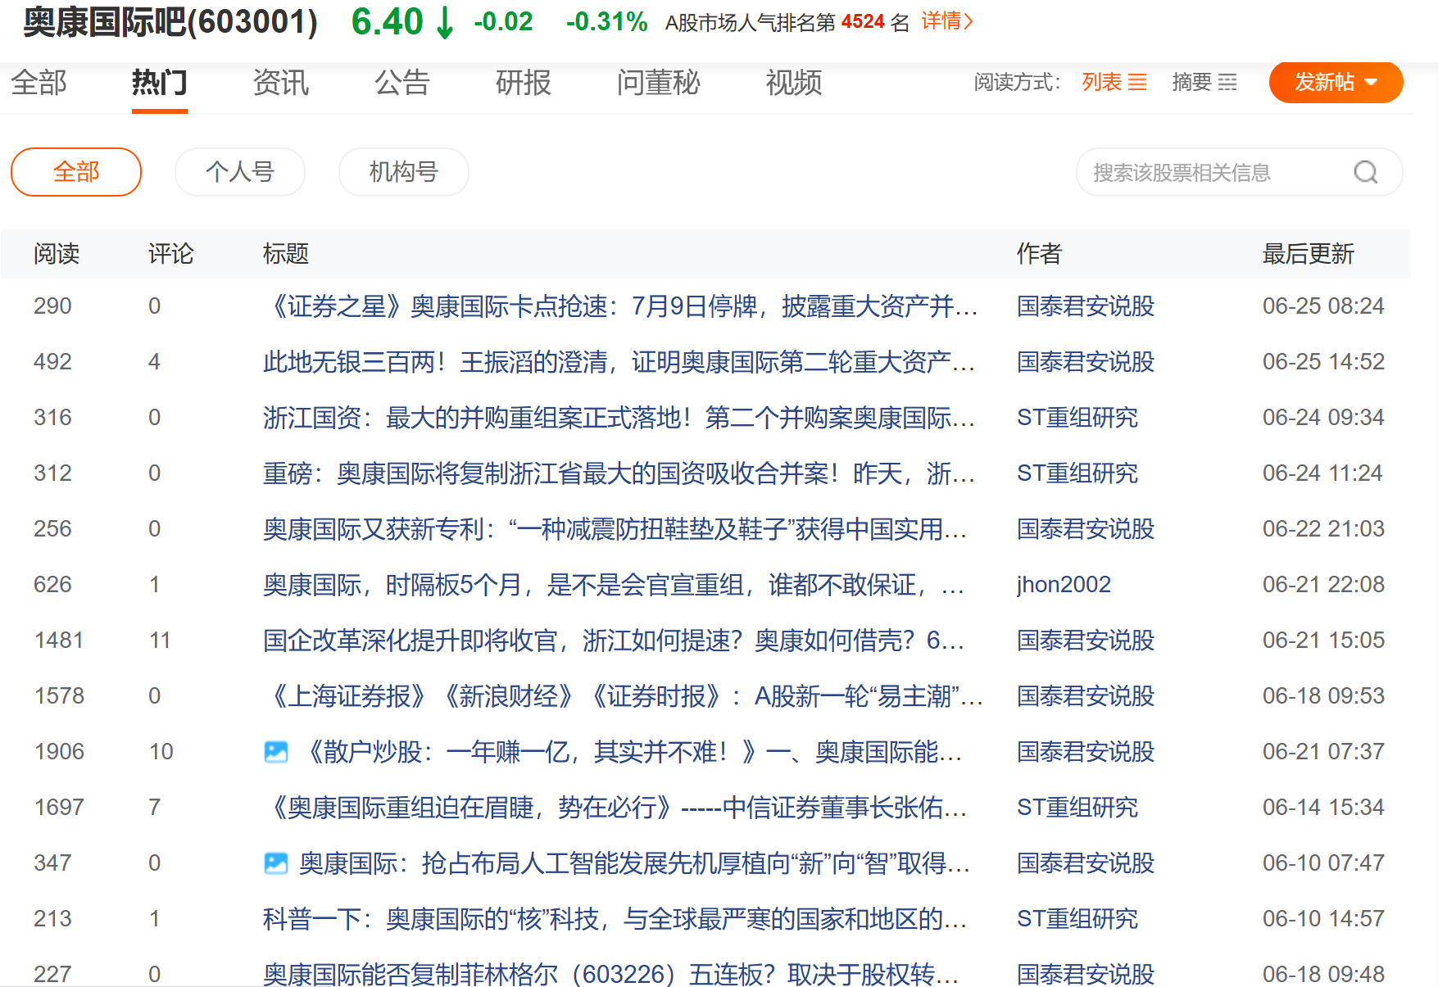Open author jhon2002 profile
The height and width of the screenshot is (987, 1438).
[x=1064, y=585]
